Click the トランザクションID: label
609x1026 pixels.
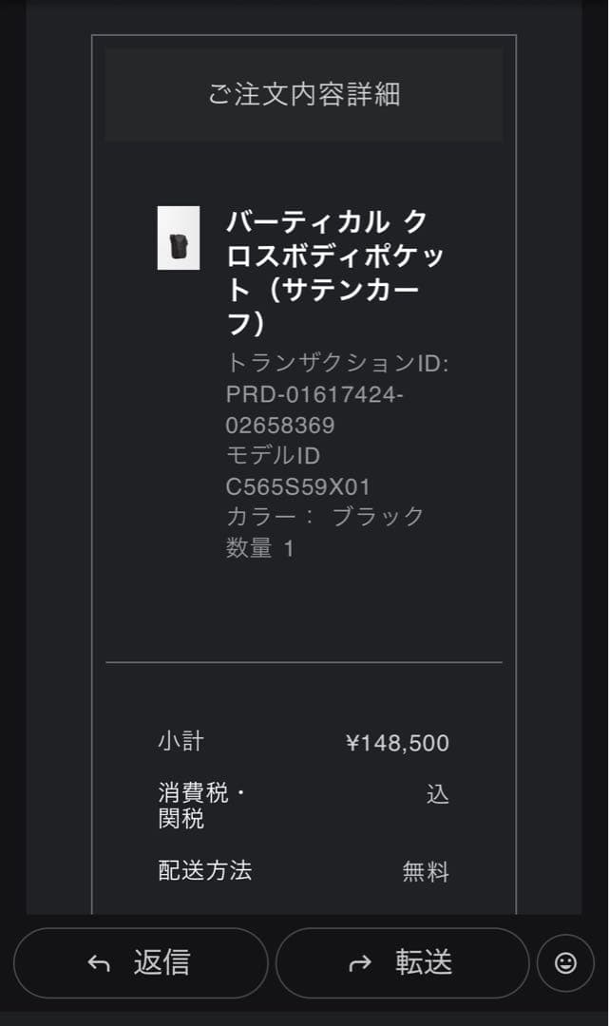337,363
